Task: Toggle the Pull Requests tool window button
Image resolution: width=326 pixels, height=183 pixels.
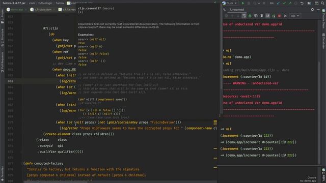Action: (2, 62)
